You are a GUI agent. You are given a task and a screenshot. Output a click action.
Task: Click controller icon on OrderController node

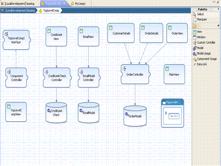pos(124,69)
